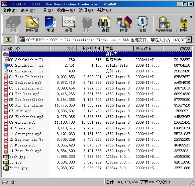195x186 pixels.
Task: Select 11.Strangers.mp3 file
Action: (25, 134)
